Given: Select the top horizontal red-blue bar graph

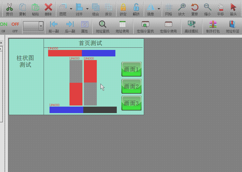Looking at the screenshot, I should pyautogui.click(x=82, y=53).
